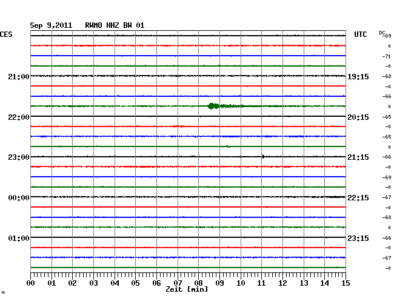This screenshot has height=299, width=394.
Task: Click the '21:15' UTC time label
Action: tap(358, 157)
